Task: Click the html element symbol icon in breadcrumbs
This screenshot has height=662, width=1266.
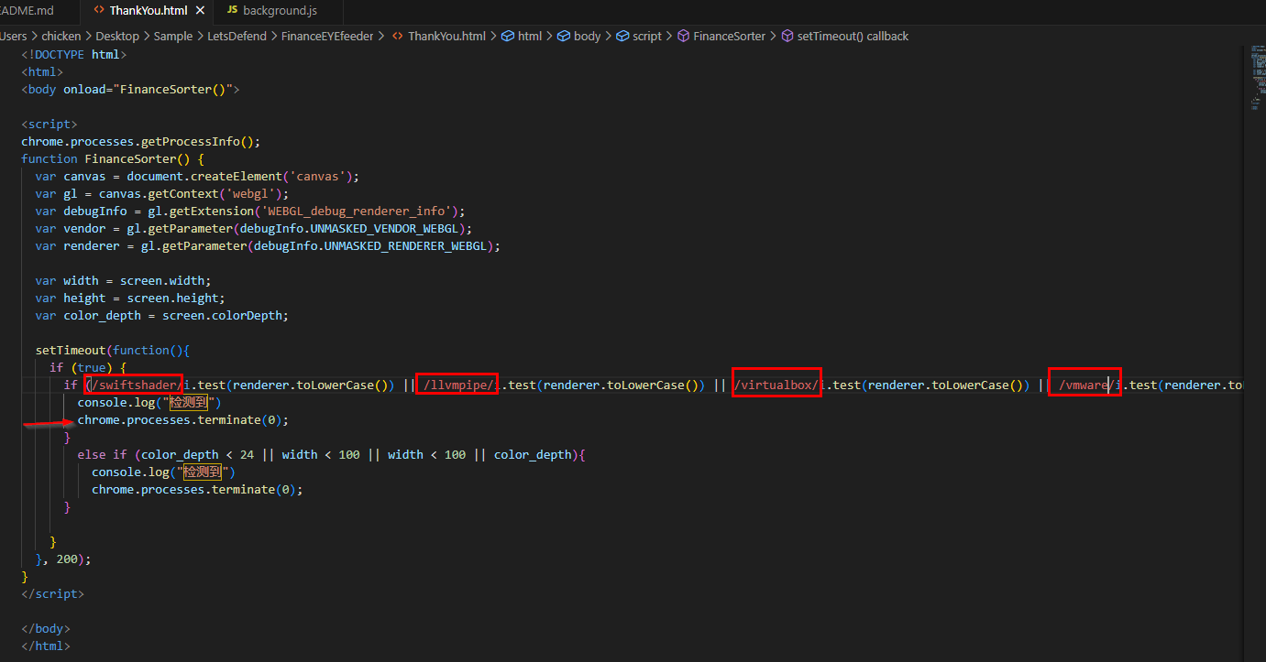Action: [x=507, y=37]
